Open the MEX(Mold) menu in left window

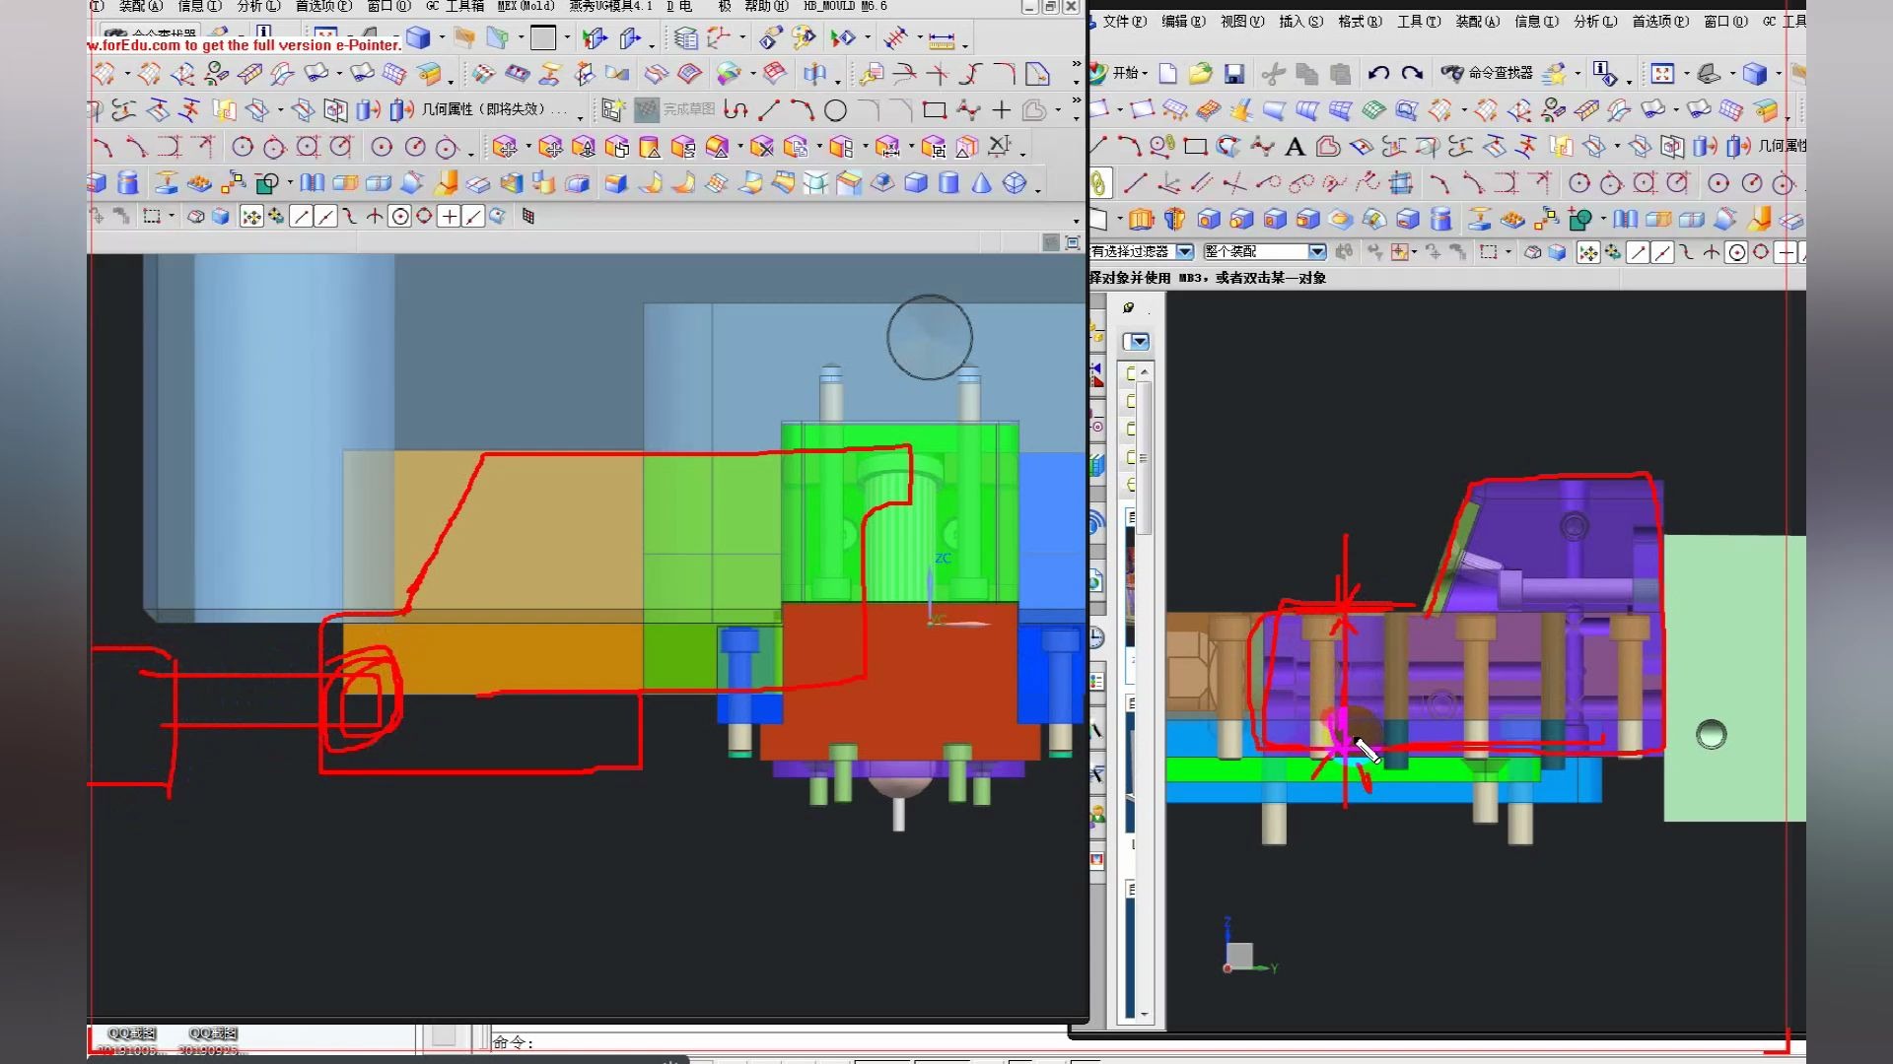point(526,6)
